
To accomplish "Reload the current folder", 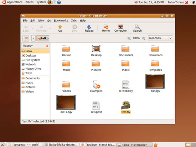I will [x=89, y=28].
